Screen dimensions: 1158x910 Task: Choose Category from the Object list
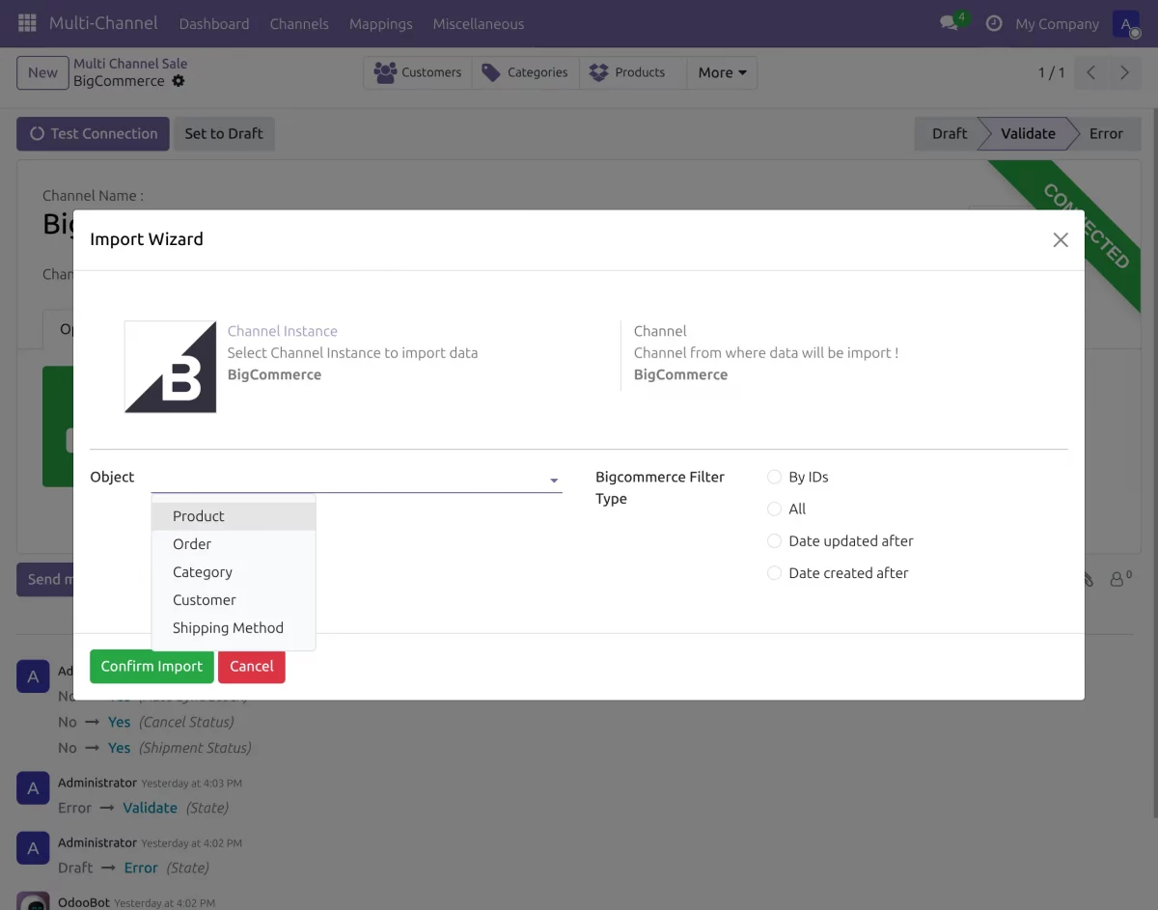tap(234, 572)
